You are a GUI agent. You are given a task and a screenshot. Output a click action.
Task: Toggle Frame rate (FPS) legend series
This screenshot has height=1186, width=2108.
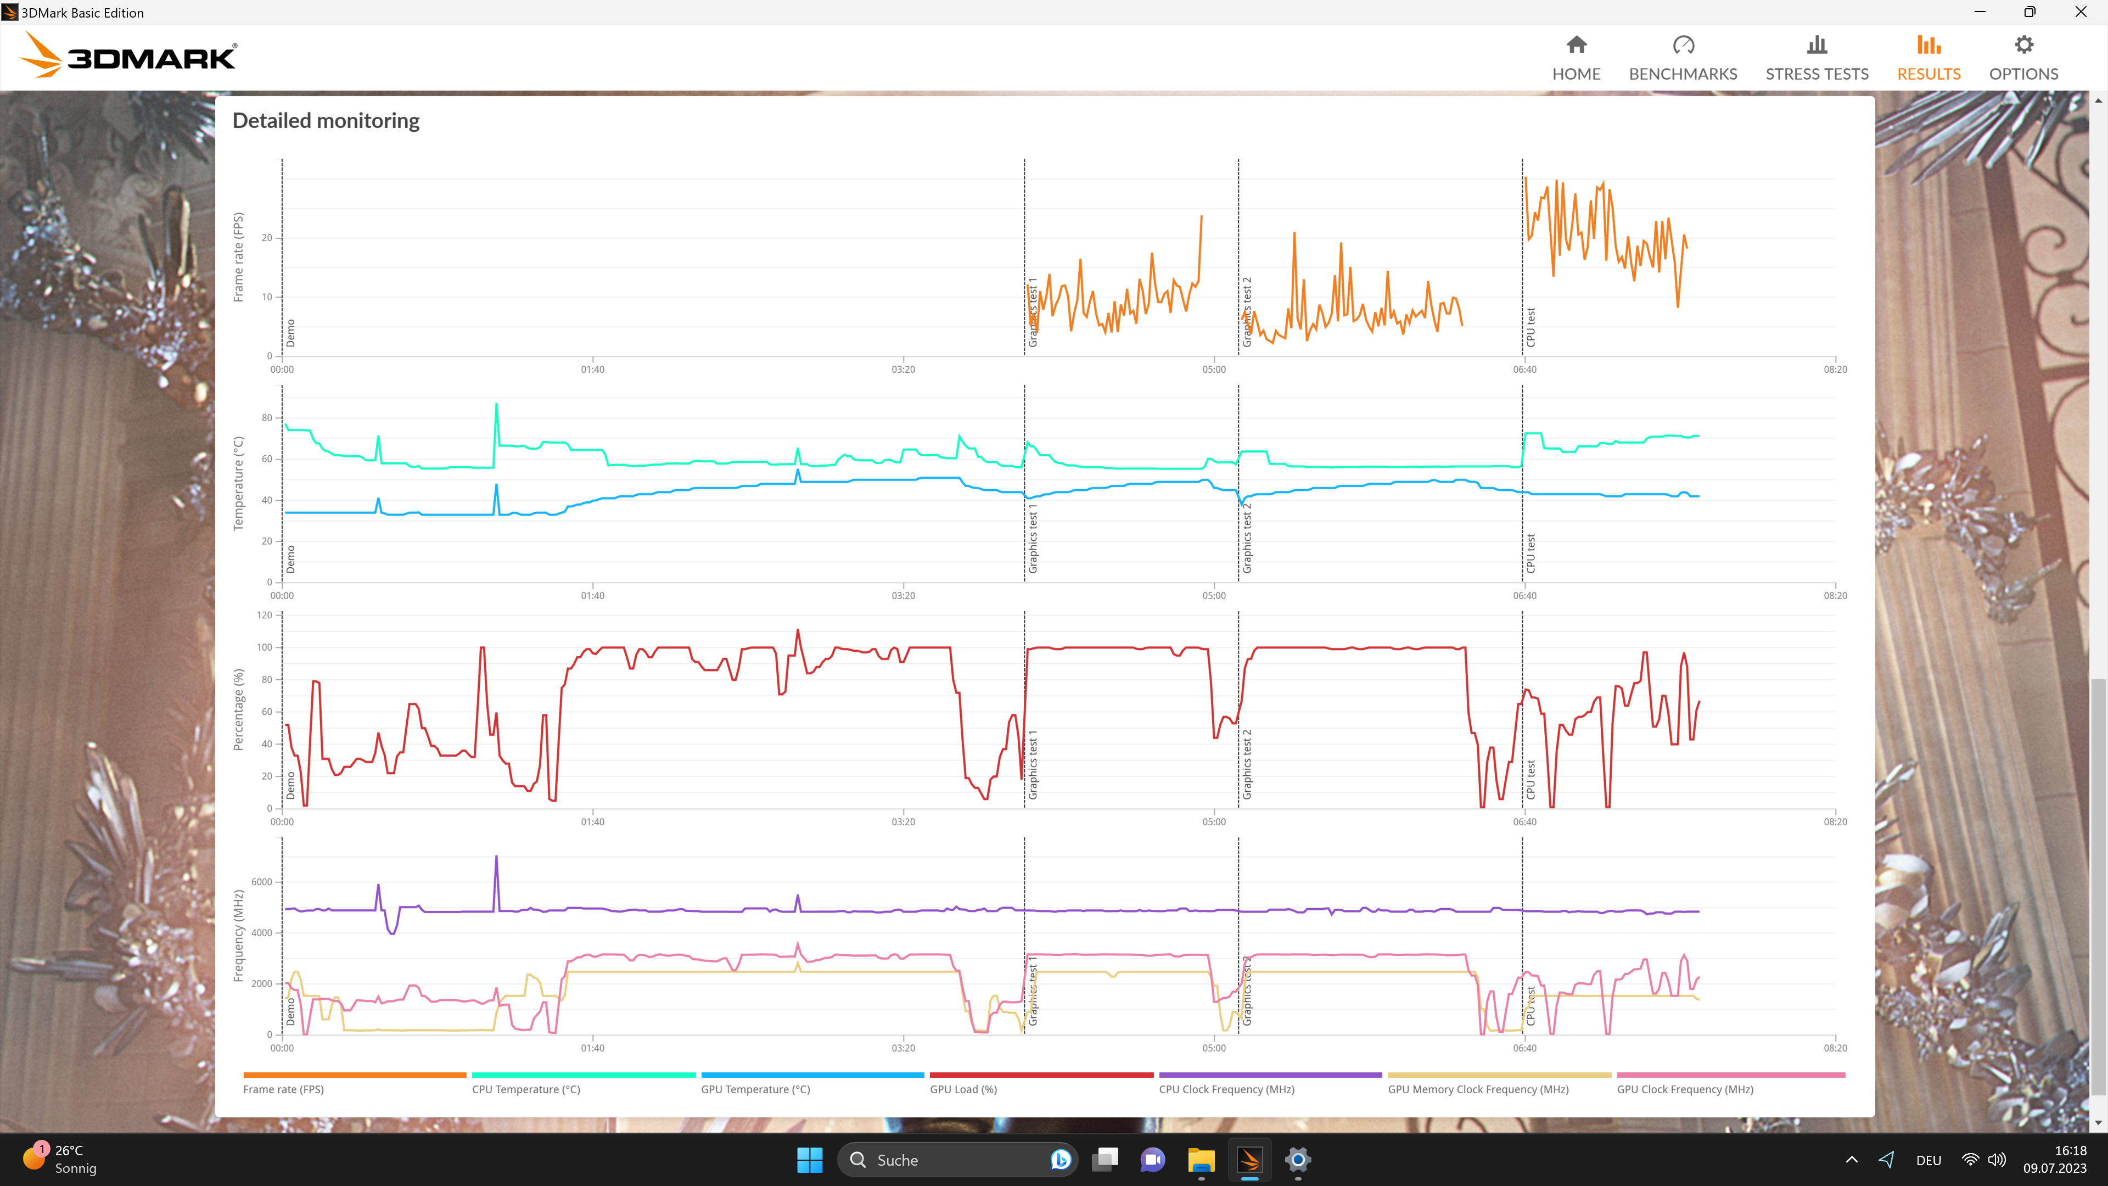(283, 1089)
